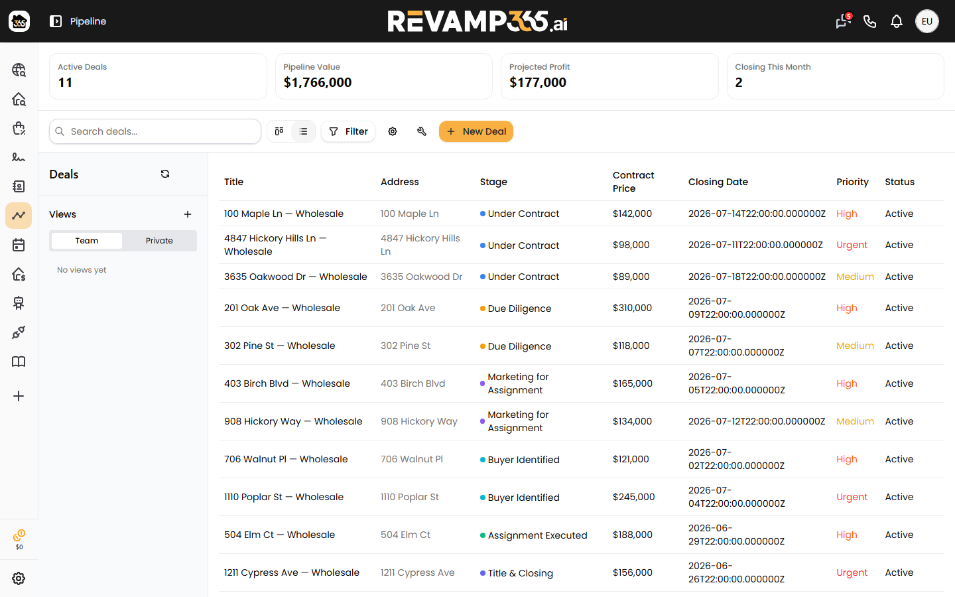955x597 pixels.
Task: Open deal '706 Walnut Pl — Wholesale'
Action: [286, 459]
